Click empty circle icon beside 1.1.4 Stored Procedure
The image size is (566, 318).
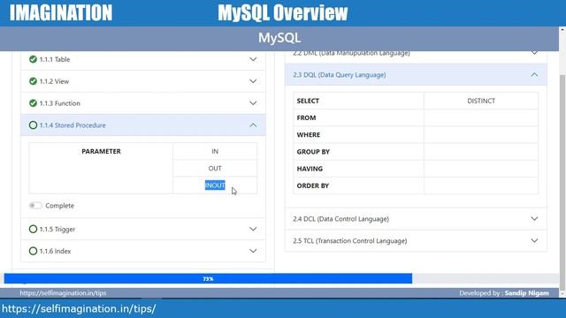click(33, 125)
